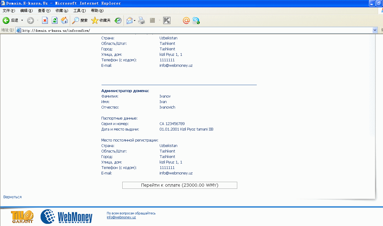The height and width of the screenshot is (226, 383).
Task: Click the Паспортные данные: label
Action: tap(119, 118)
